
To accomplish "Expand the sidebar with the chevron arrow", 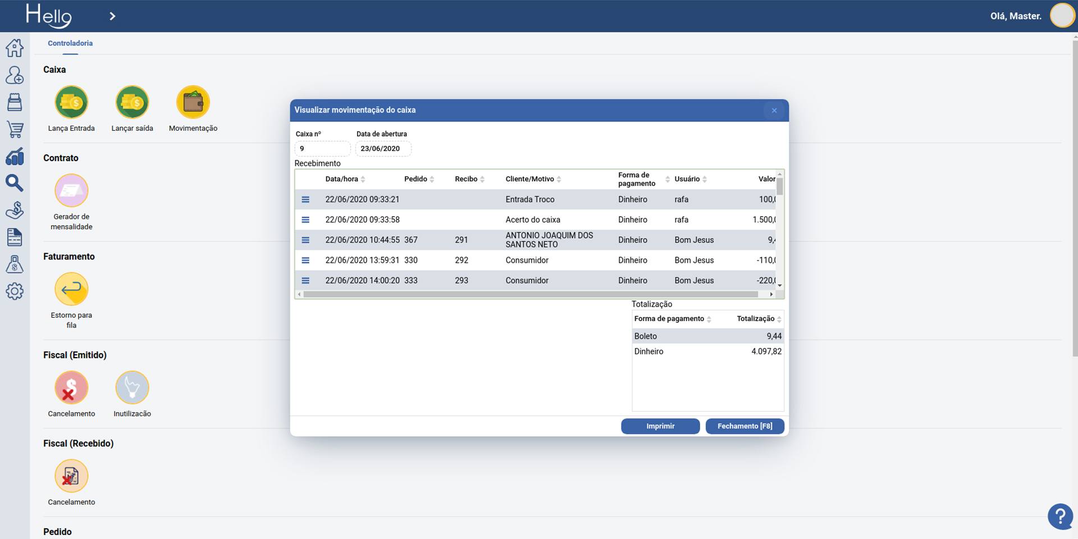I will 112,16.
